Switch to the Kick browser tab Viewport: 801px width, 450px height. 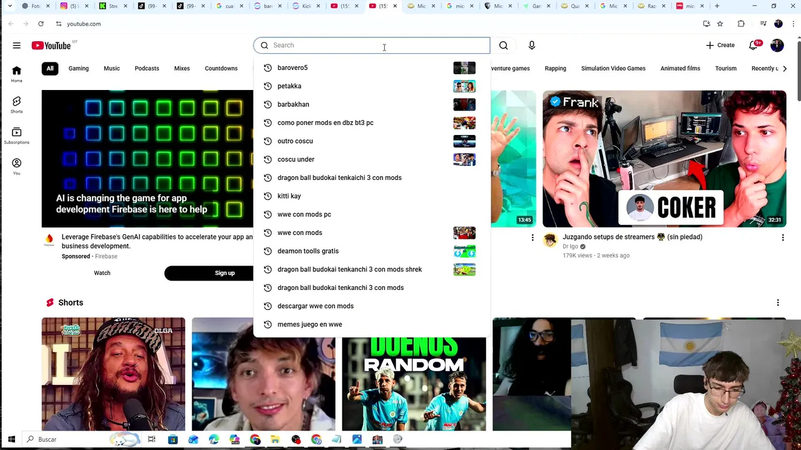306,6
